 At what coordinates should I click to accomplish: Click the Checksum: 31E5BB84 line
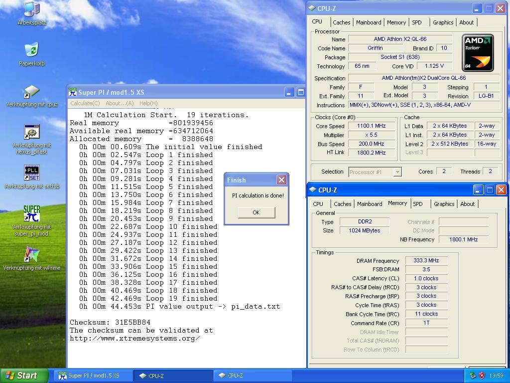pyautogui.click(x=110, y=323)
